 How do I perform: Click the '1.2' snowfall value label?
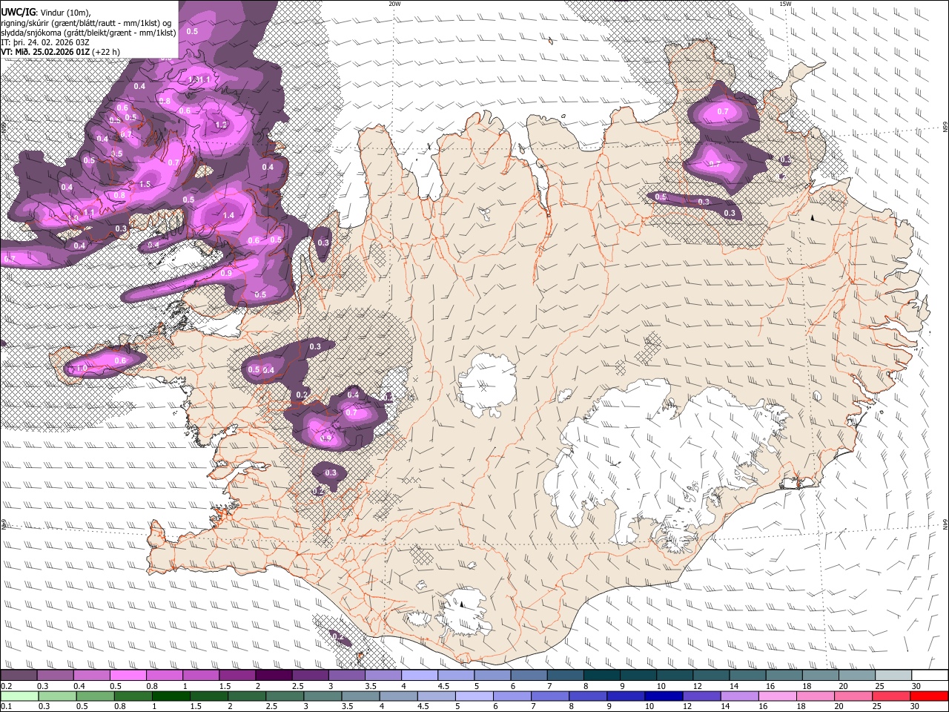click(221, 125)
